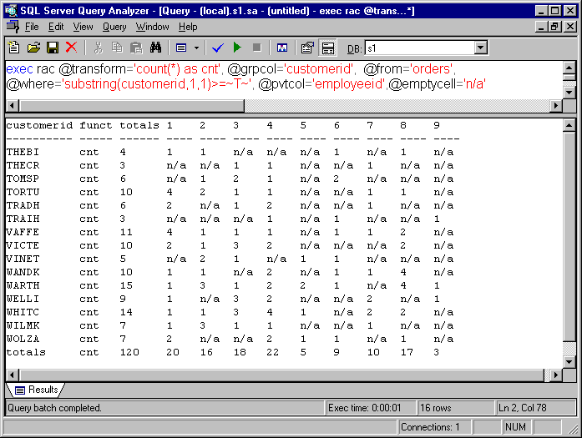Clear the query window with the red X
This screenshot has height=438, width=582.
click(x=71, y=48)
